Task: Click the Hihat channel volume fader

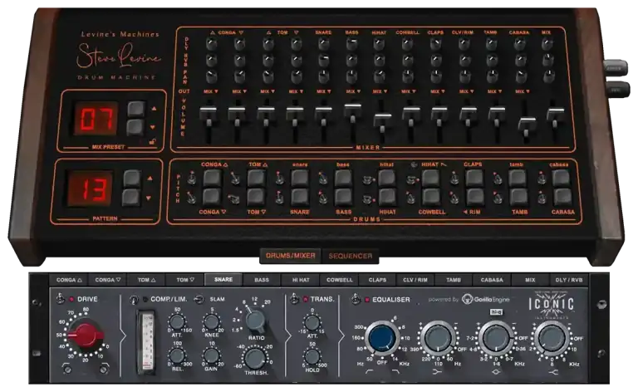Action: pos(382,121)
